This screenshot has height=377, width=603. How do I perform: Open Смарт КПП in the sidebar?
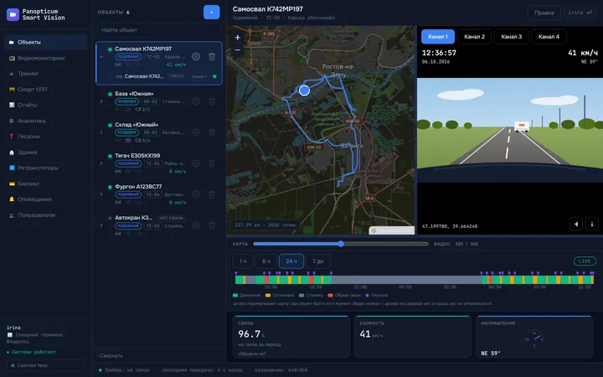point(46,90)
